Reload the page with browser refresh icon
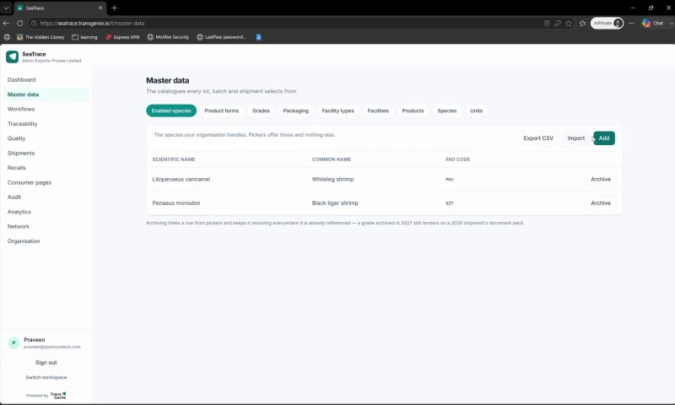This screenshot has width=675, height=405. (x=19, y=24)
